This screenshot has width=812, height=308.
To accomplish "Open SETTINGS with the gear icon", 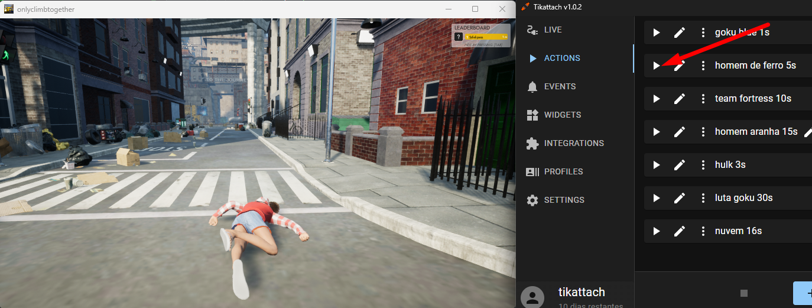I will click(574, 200).
